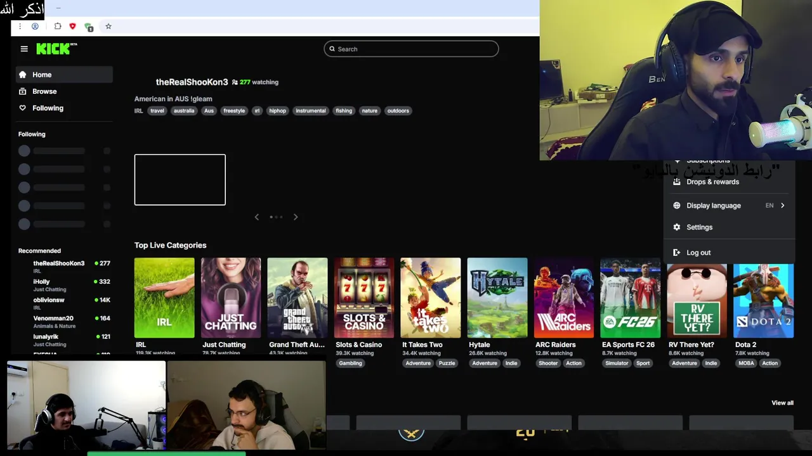
Task: Click the red shield extension icon
Action: 72,27
